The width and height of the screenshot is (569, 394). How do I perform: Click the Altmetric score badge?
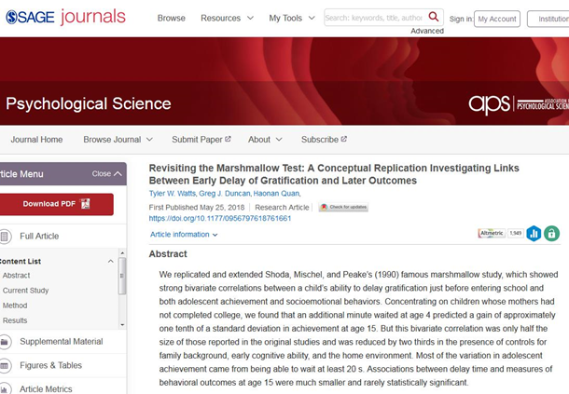(x=499, y=233)
